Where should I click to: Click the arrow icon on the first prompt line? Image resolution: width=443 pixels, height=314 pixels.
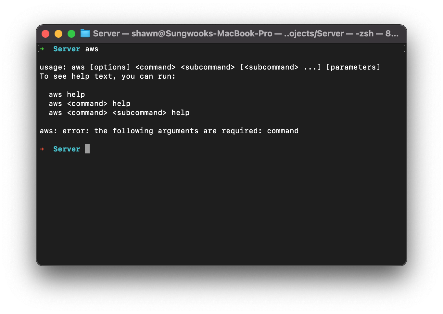tap(42, 49)
